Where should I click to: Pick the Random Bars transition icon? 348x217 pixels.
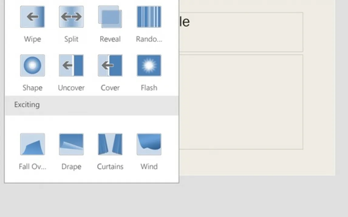[149, 17]
